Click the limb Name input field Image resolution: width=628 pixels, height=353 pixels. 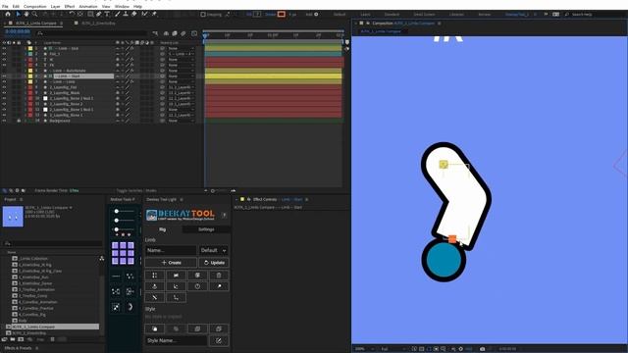[171, 251]
